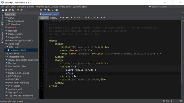Screen dimensions: 184x103
Task: Toggle code fold beside the <html> tag
Action: click(47, 41)
